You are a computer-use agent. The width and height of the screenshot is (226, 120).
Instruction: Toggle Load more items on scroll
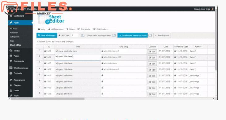click(133, 35)
